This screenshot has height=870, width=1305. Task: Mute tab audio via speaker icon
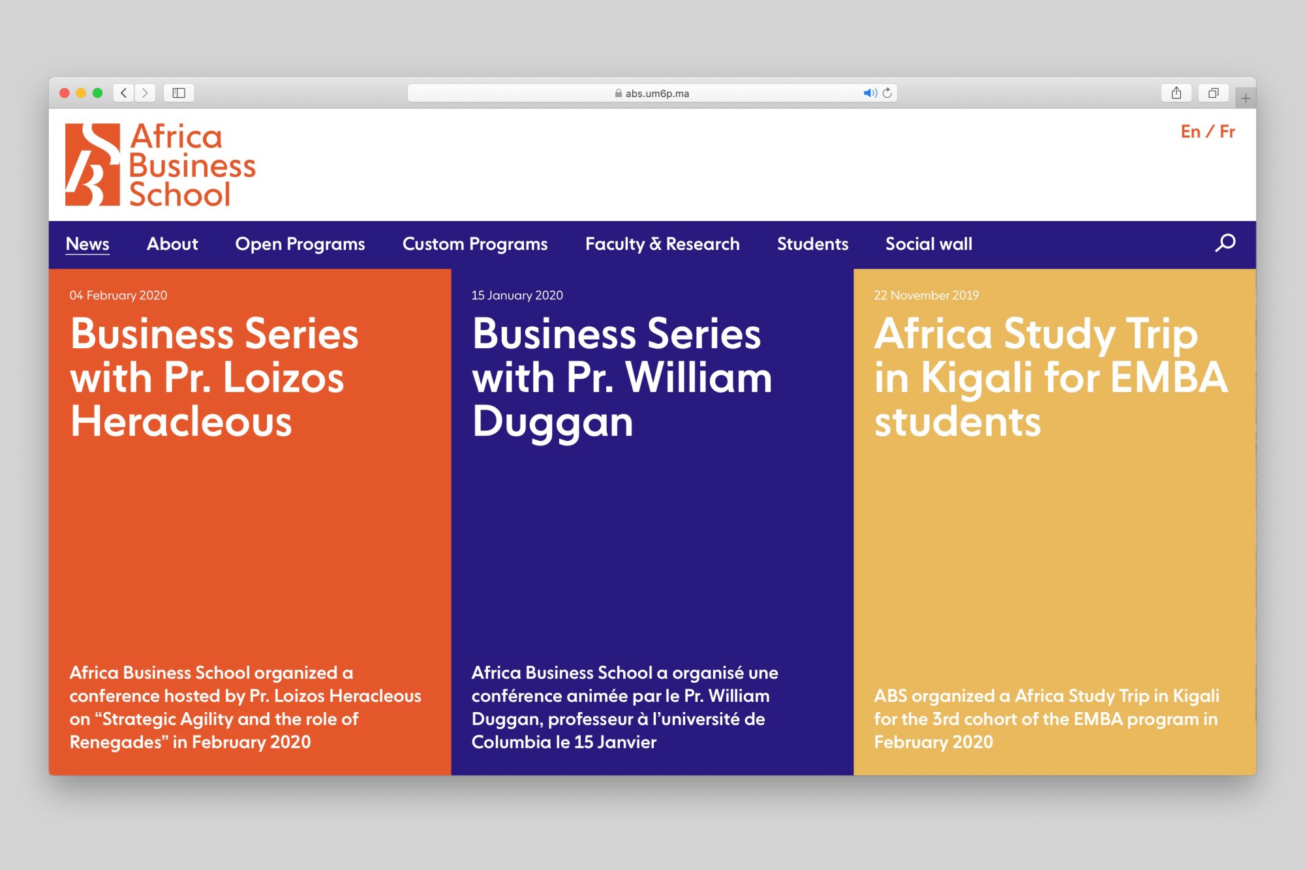coord(870,93)
